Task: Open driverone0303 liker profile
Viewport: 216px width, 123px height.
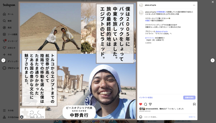Action: [x=152, y=109]
